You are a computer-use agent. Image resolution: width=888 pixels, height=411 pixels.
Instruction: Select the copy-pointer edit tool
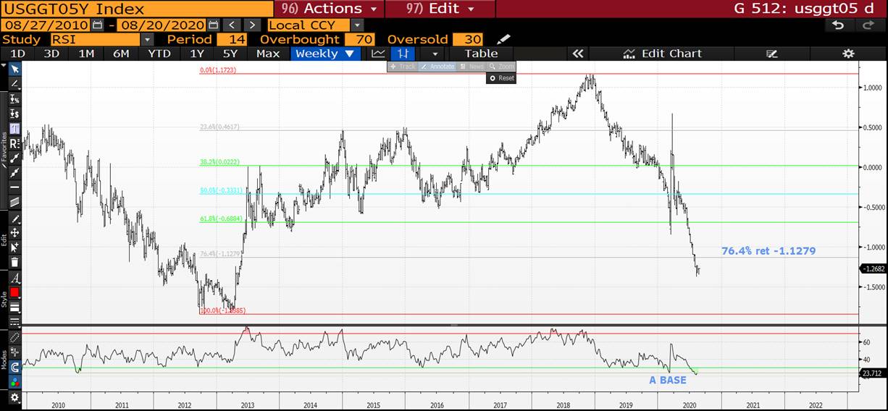click(x=14, y=247)
